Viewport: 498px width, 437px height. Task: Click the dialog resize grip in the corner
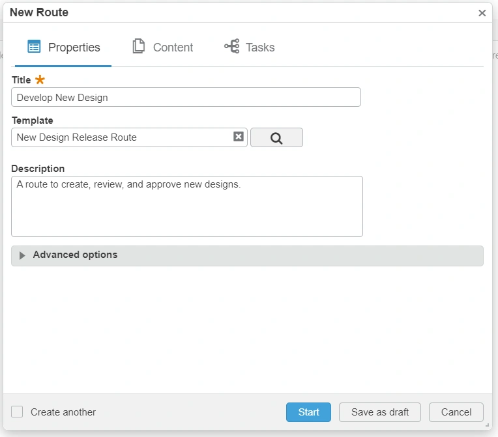pyautogui.click(x=486, y=425)
